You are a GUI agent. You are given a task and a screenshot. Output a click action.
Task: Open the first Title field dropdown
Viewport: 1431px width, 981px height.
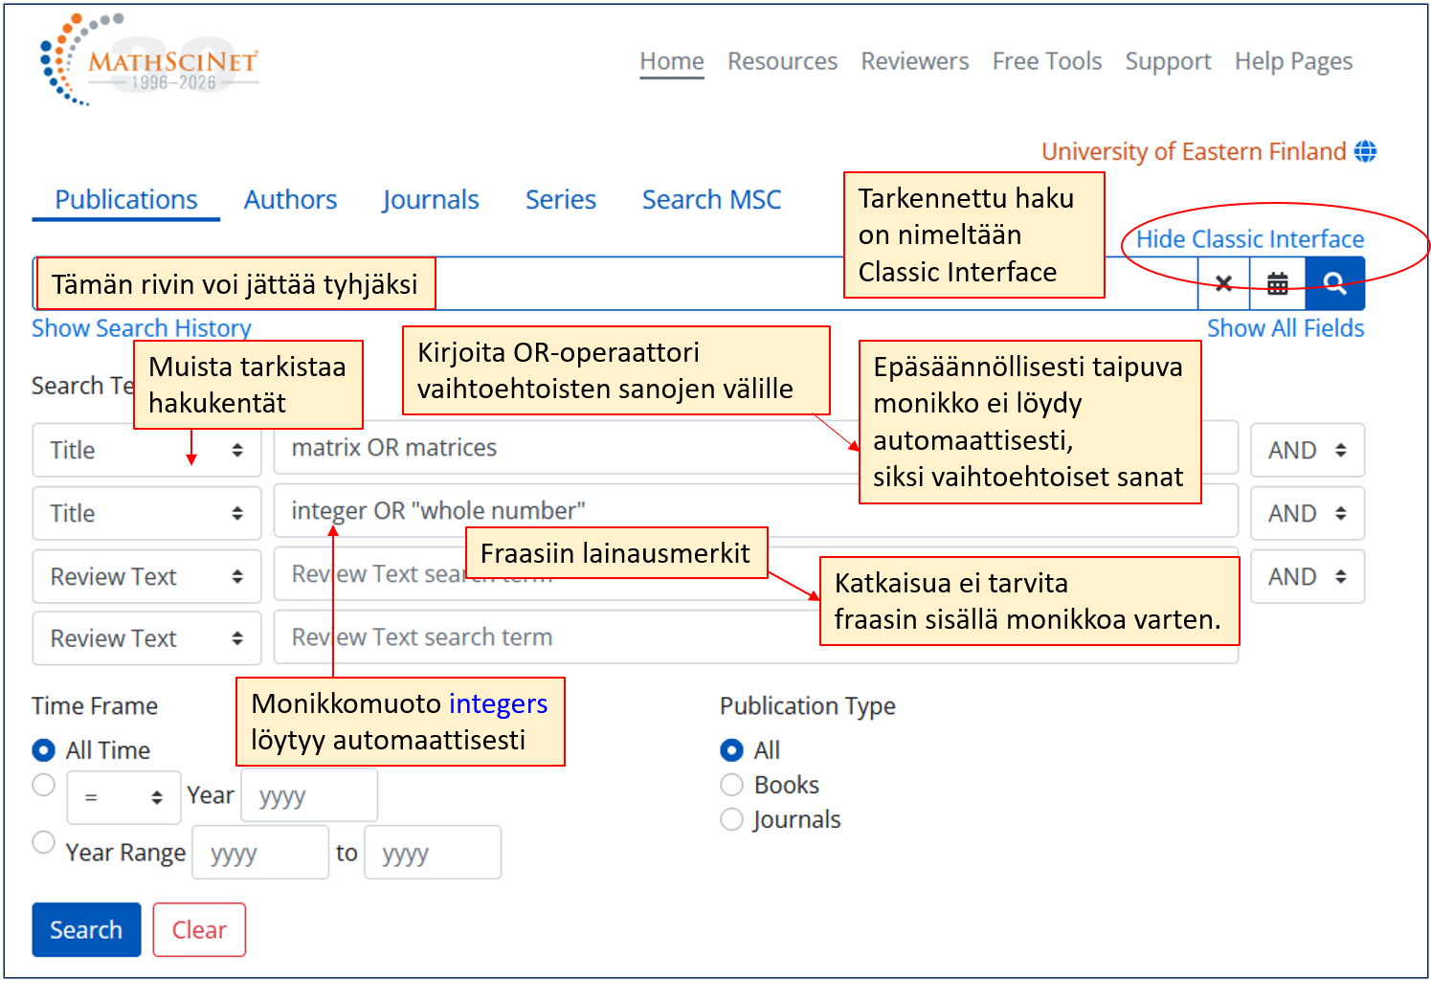[x=146, y=450]
